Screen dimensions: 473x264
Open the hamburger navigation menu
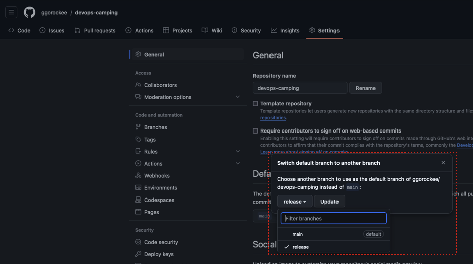(x=11, y=13)
